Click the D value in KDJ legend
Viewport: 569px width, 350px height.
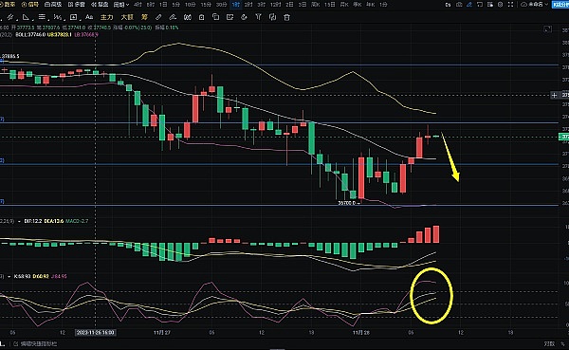coord(41,276)
